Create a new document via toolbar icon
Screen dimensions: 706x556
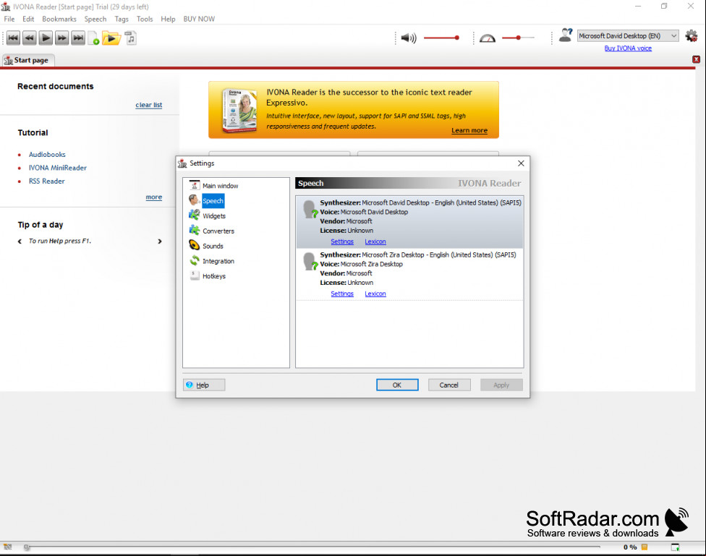(93, 38)
